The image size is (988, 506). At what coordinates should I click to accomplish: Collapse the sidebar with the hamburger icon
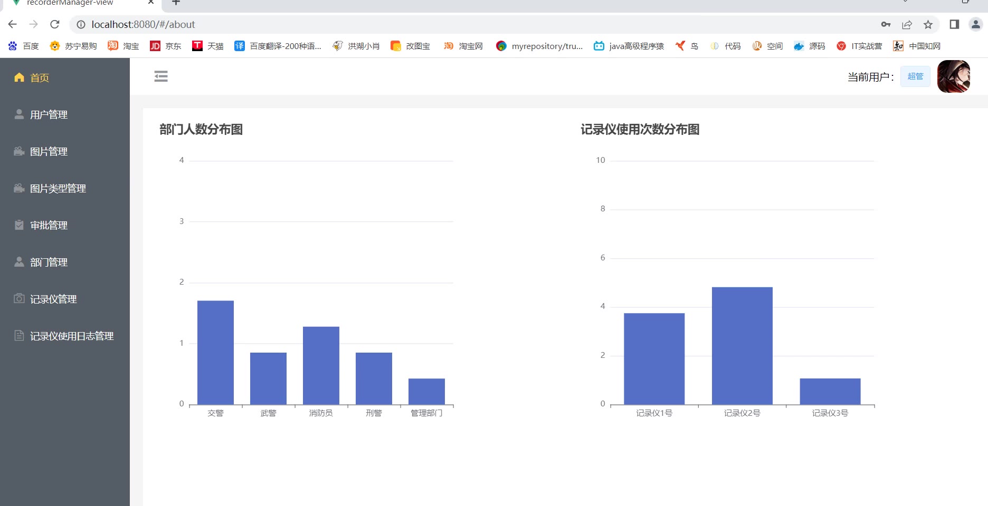[161, 76]
